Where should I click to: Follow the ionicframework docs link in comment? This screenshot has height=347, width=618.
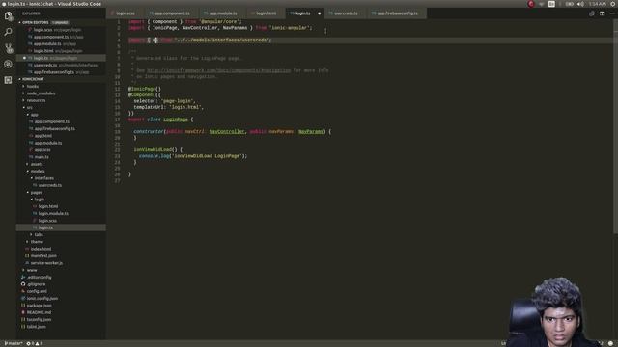[219, 70]
